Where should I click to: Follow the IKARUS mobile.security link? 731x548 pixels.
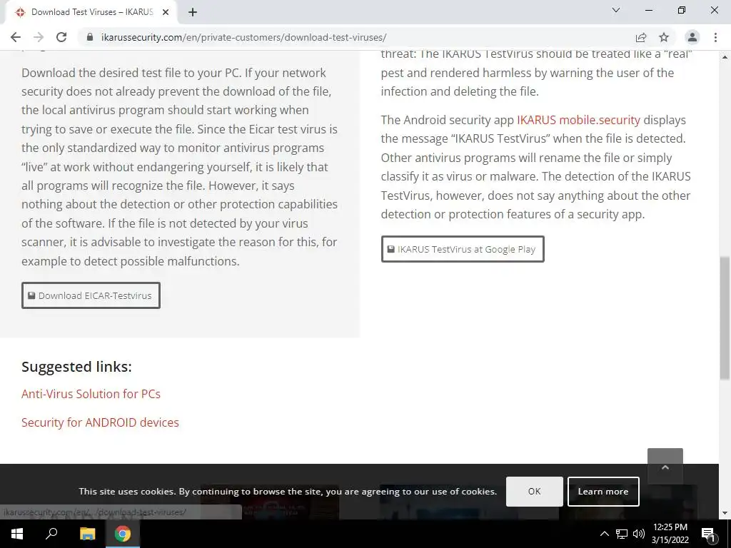(x=578, y=120)
